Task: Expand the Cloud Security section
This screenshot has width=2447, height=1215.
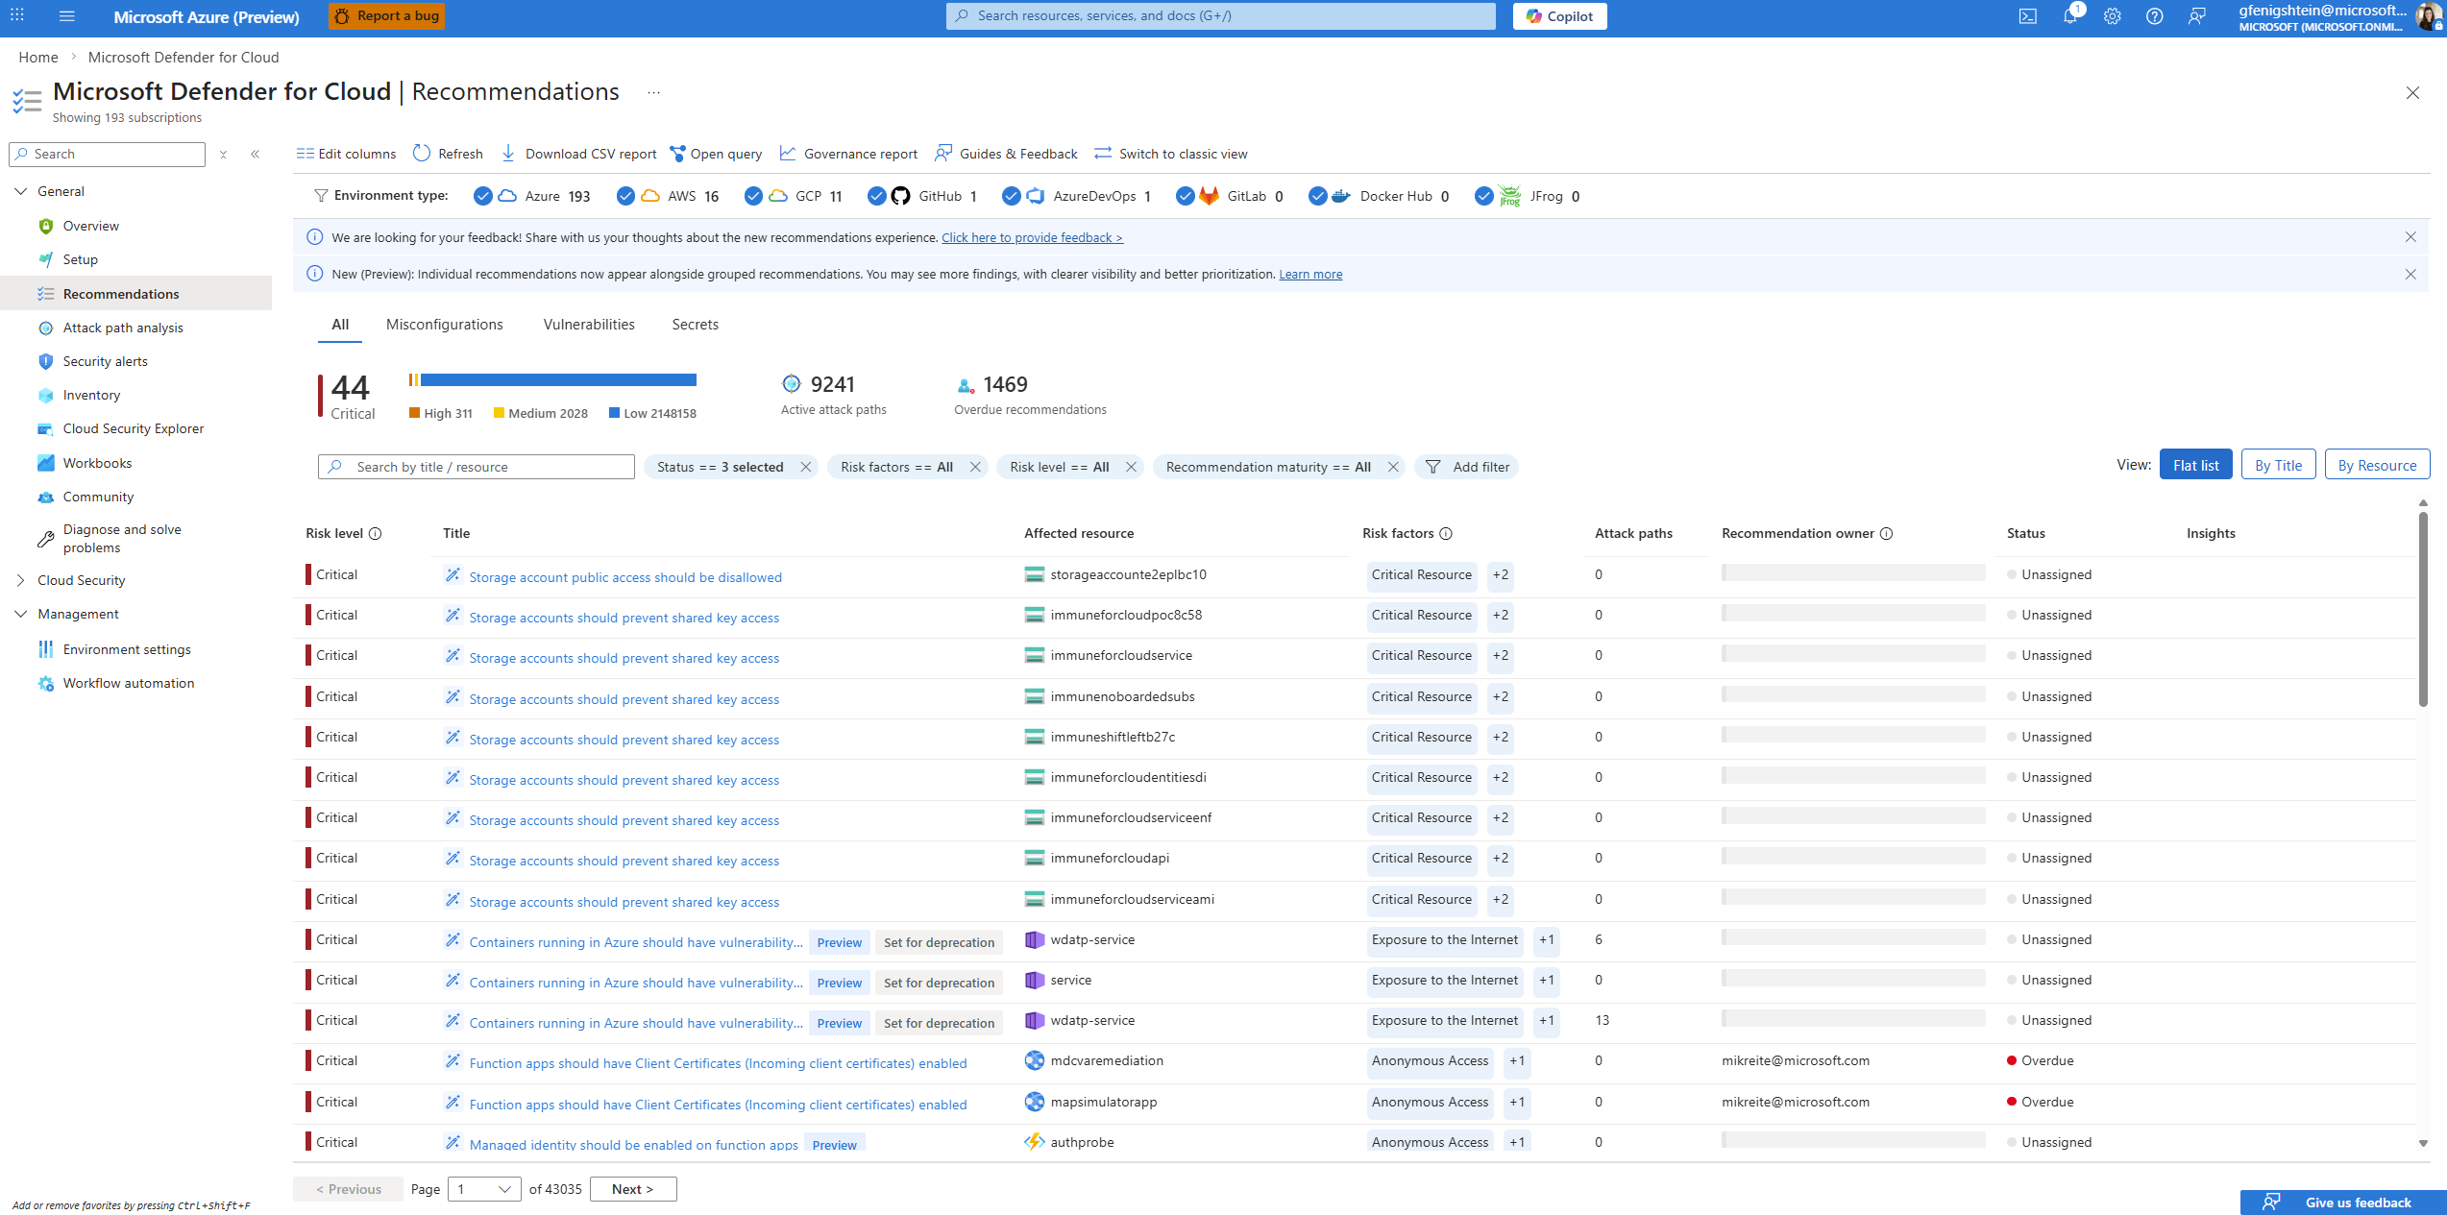Action: click(x=21, y=580)
